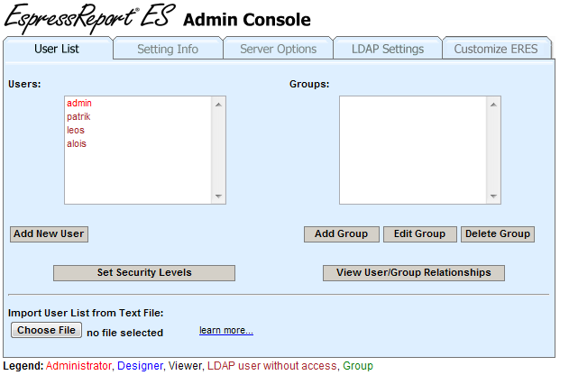The height and width of the screenshot is (375, 569).
Task: Click the 'no file selected' text
Action: click(x=124, y=333)
